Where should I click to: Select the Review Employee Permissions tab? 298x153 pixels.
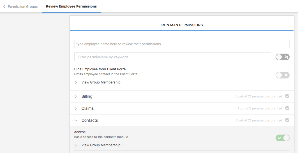[x=71, y=6]
